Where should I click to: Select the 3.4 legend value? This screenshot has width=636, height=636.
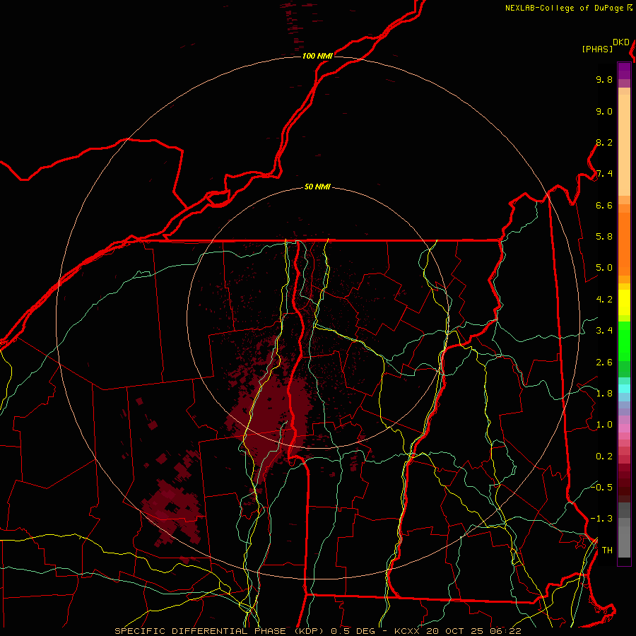(604, 331)
